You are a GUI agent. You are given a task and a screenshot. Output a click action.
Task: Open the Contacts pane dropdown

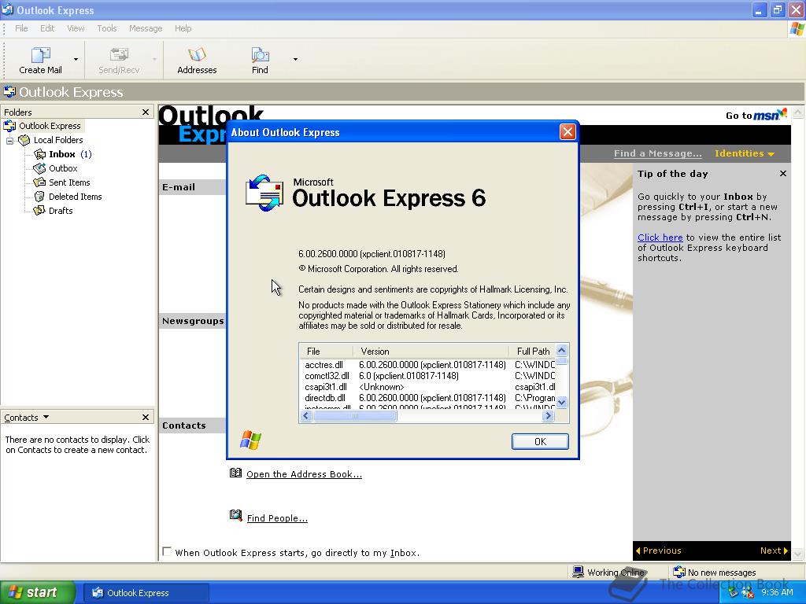46,417
